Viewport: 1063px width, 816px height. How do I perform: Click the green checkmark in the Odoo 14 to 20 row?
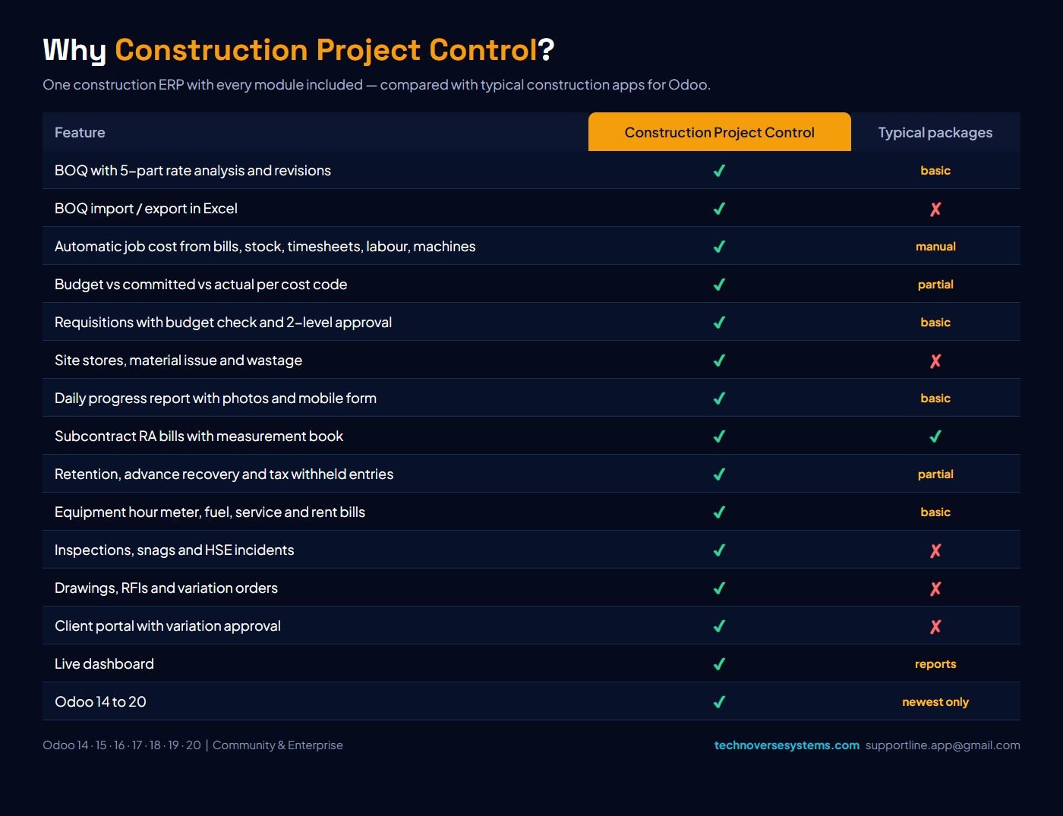click(x=719, y=702)
